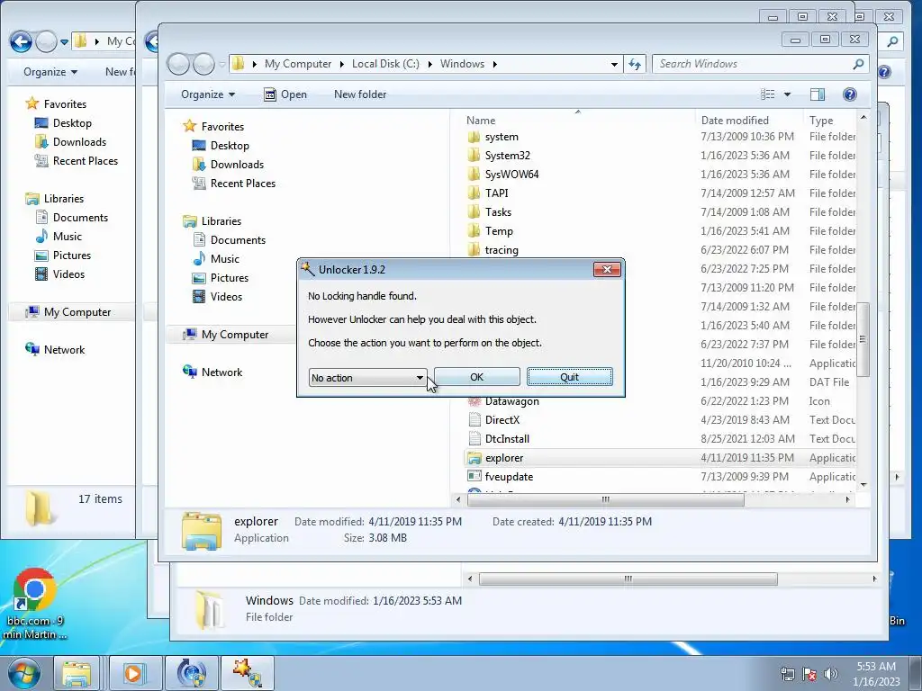The width and height of the screenshot is (922, 691).
Task: Click the Unlocker wand taskbar icon
Action: coord(247,673)
